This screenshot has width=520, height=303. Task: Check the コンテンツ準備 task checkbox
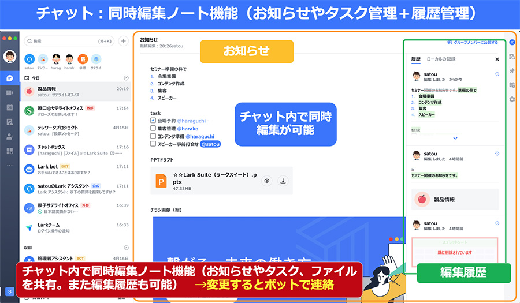point(153,136)
